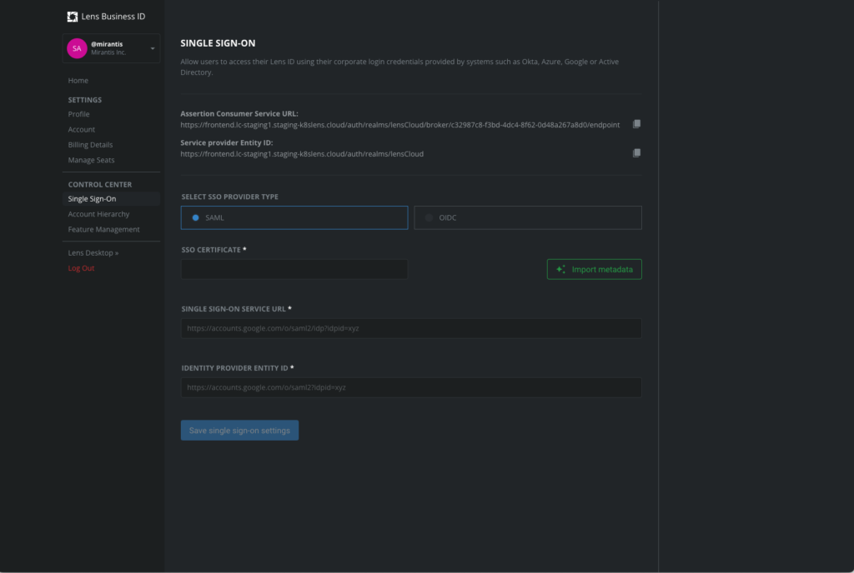Click the Lens Business ID logo icon
This screenshot has height=573, width=854.
73,17
